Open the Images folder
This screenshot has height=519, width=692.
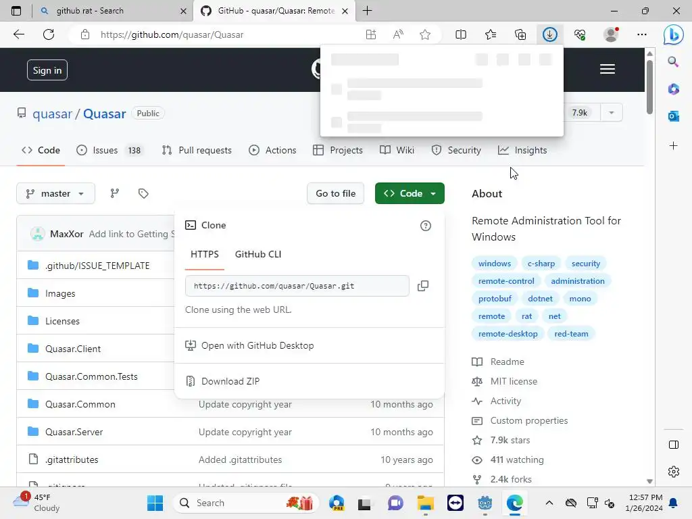[x=60, y=293]
